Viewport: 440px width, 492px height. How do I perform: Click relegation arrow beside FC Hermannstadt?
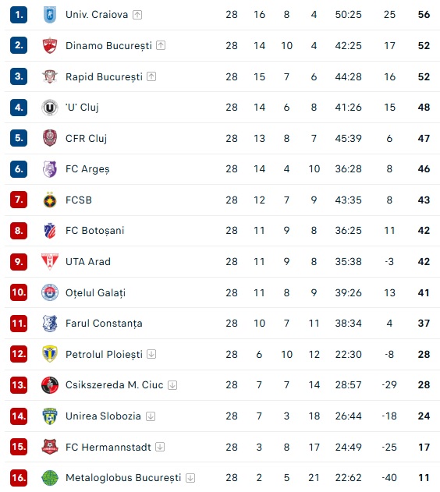coord(160,447)
